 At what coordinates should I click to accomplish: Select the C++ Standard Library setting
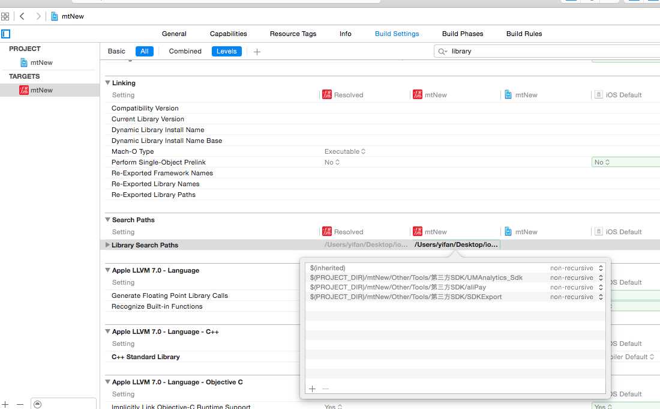(146, 357)
